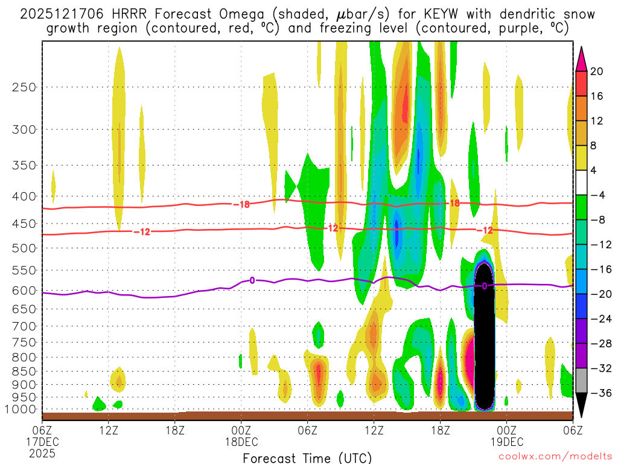Click the 300 pressure level label

coord(24,129)
